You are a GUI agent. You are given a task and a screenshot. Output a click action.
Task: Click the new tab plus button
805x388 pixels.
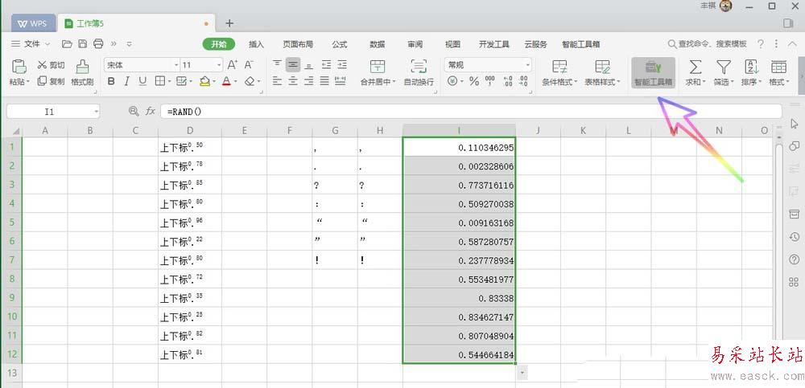229,23
